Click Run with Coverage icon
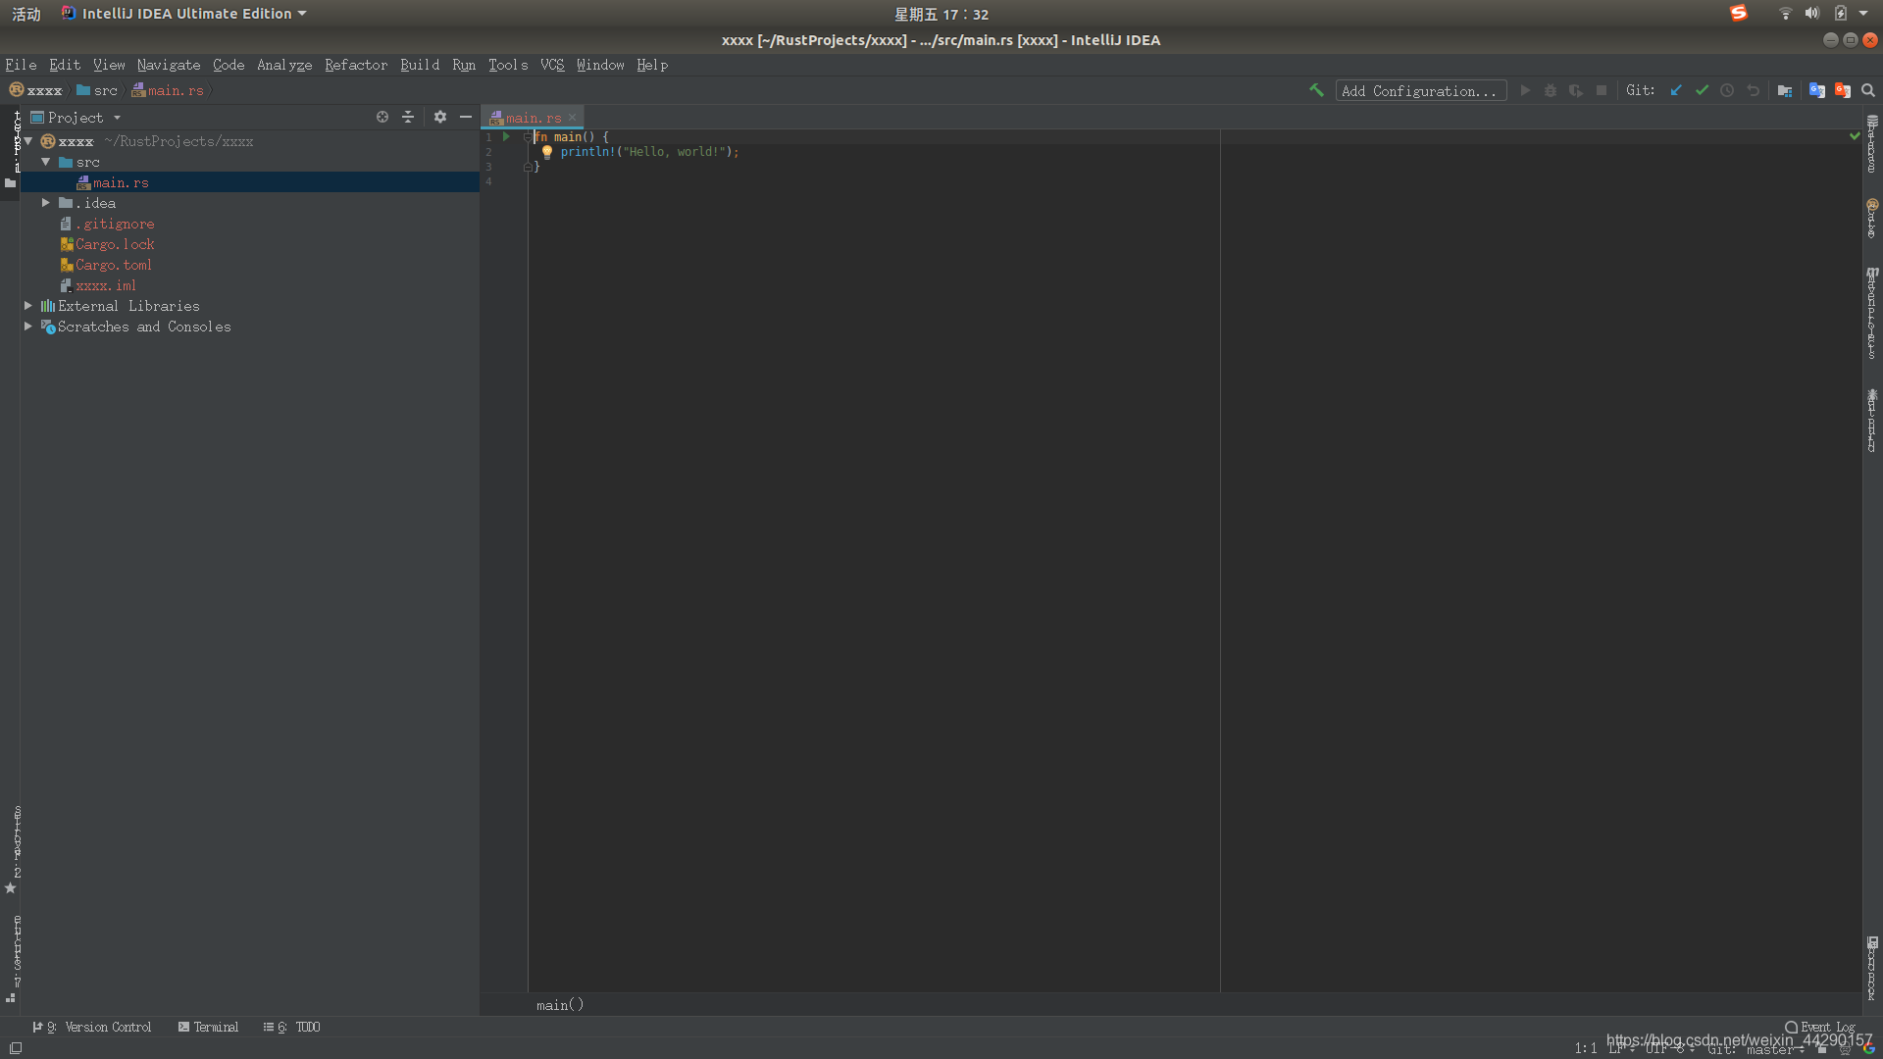 pos(1576,90)
